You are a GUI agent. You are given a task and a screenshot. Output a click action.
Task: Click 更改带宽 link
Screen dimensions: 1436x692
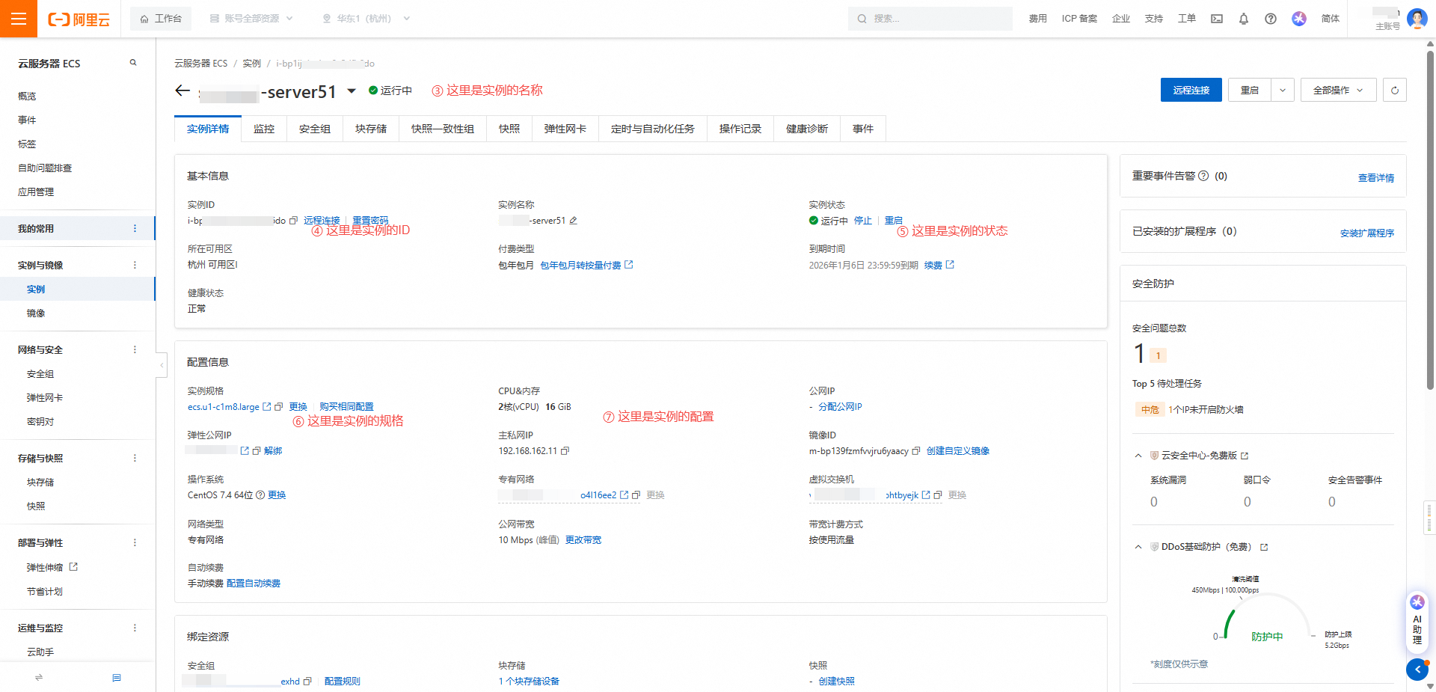point(583,540)
